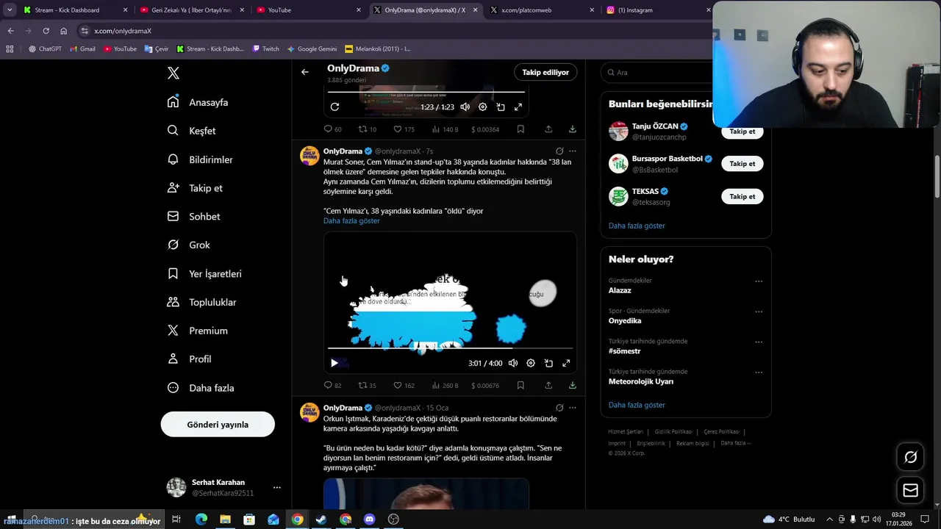This screenshot has width=941, height=529.
Task: Go back with profile header arrow
Action: click(x=305, y=72)
